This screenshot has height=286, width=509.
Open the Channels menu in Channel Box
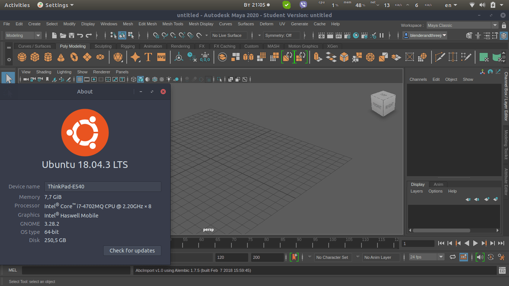(x=418, y=79)
